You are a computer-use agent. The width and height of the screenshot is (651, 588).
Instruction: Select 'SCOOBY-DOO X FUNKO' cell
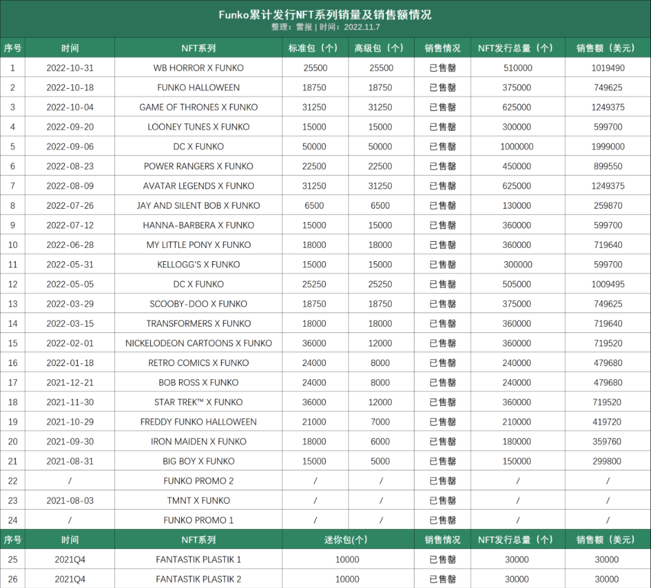[x=198, y=304]
